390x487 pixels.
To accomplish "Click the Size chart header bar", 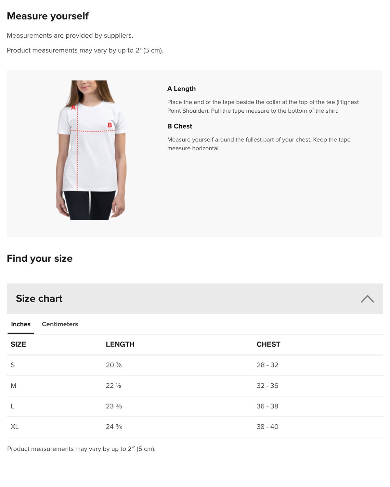I will pos(195,299).
